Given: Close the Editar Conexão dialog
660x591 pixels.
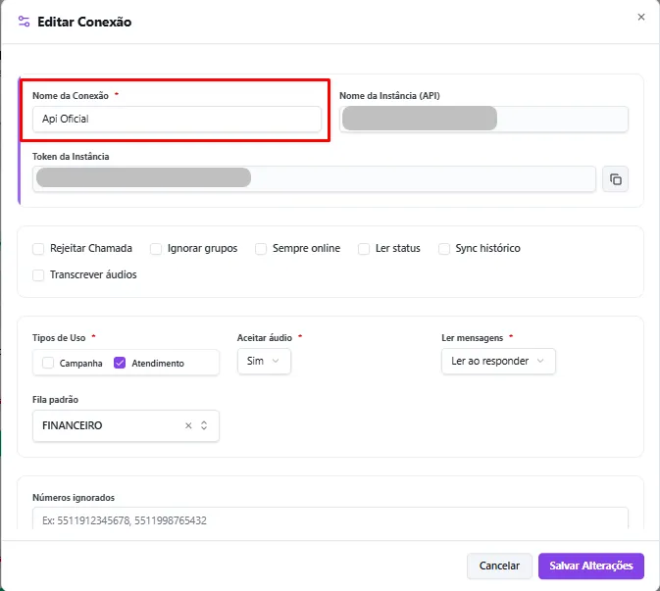Looking at the screenshot, I should (641, 17).
